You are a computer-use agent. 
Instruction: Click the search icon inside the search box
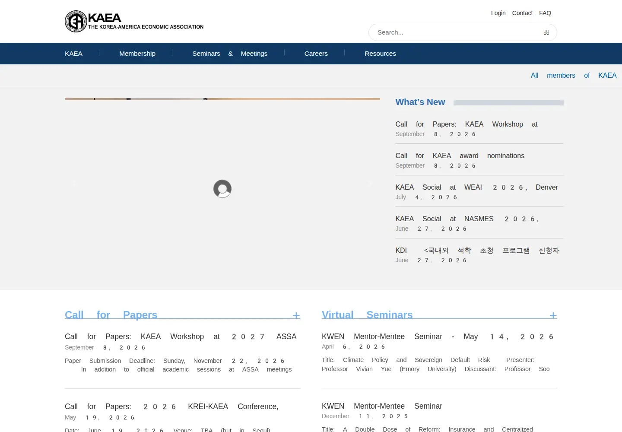point(546,32)
